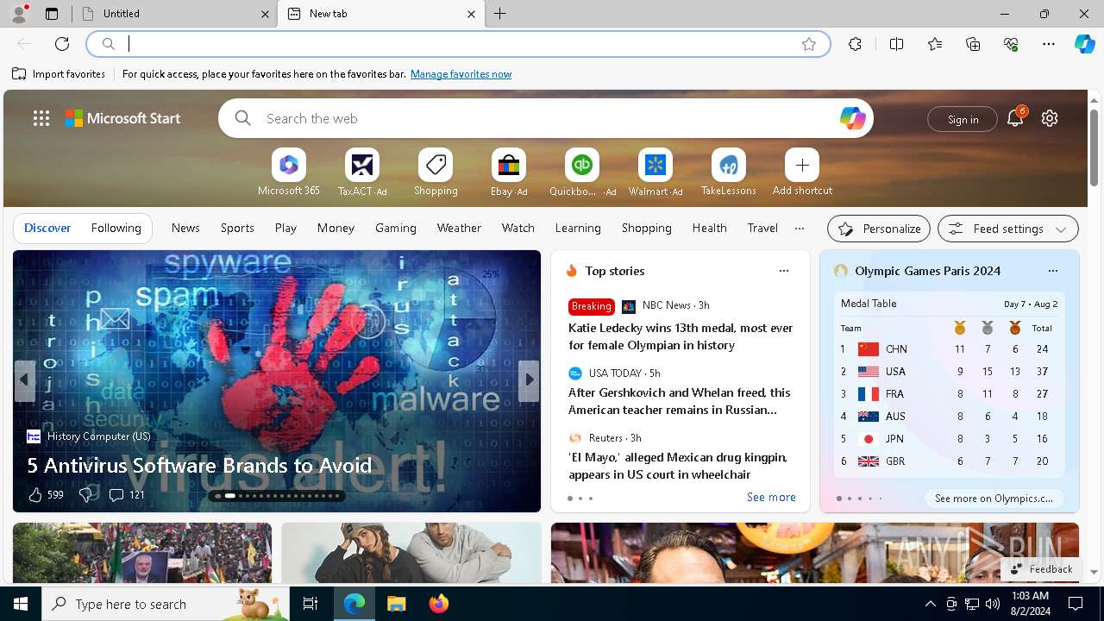The width and height of the screenshot is (1104, 621).
Task: Select the News category tab
Action: [x=185, y=228]
